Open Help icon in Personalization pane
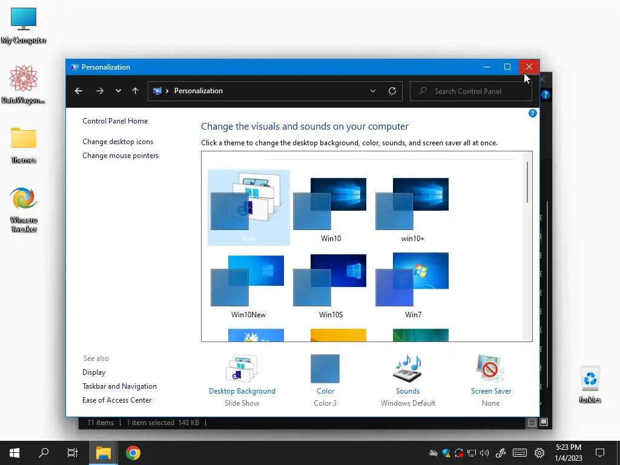The width and height of the screenshot is (620, 465). 533,113
